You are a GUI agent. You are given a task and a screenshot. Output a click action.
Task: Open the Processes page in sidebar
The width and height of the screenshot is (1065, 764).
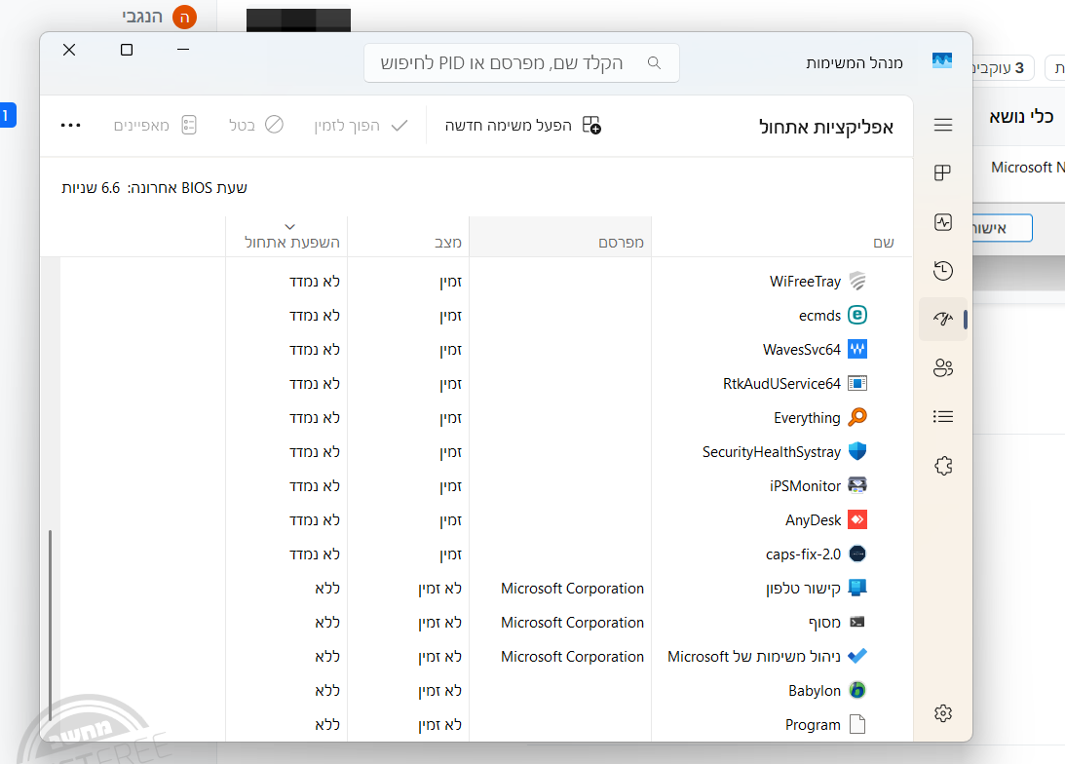point(942,173)
